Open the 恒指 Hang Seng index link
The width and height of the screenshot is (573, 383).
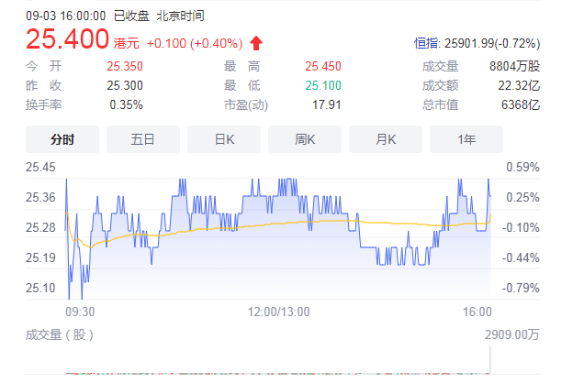point(427,43)
